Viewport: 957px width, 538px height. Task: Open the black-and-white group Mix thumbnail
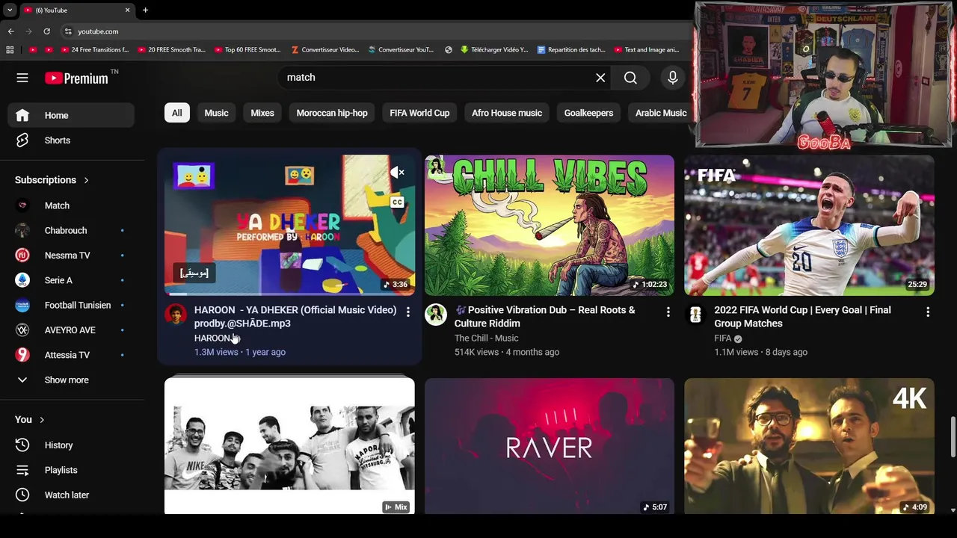click(x=289, y=446)
